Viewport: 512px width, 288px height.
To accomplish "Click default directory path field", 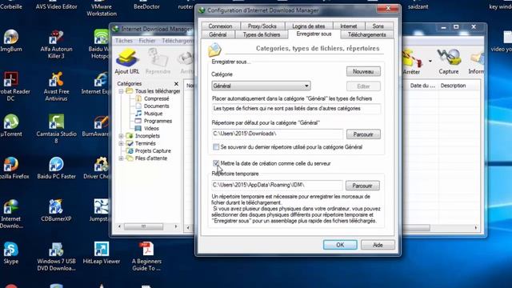I will (278, 134).
